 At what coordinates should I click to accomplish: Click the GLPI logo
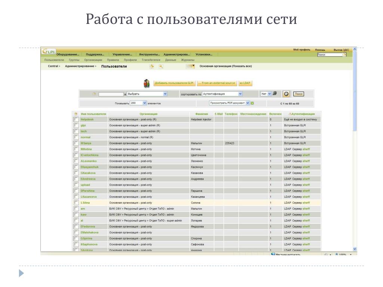(x=49, y=52)
